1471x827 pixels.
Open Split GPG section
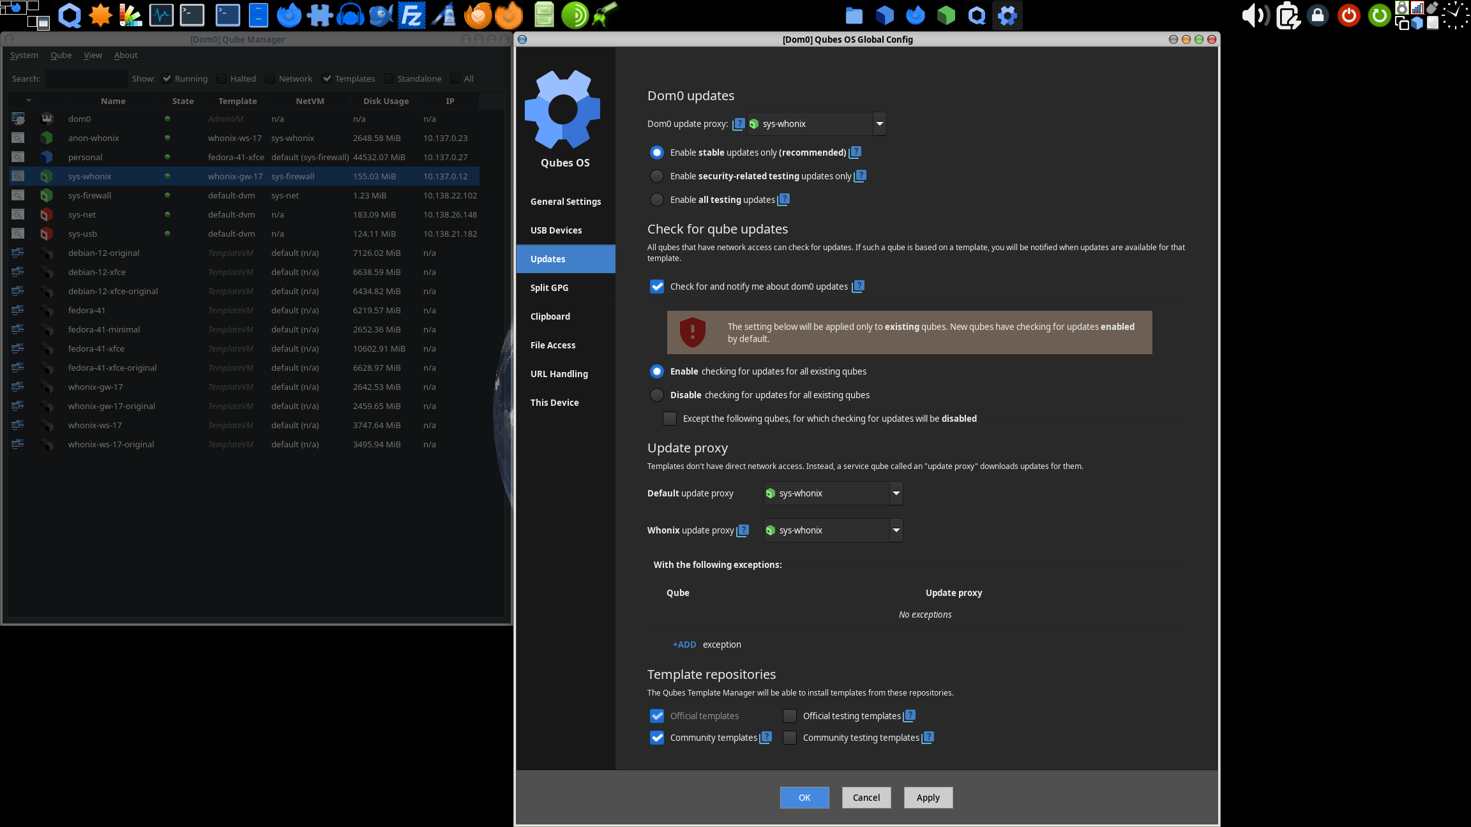coord(566,288)
